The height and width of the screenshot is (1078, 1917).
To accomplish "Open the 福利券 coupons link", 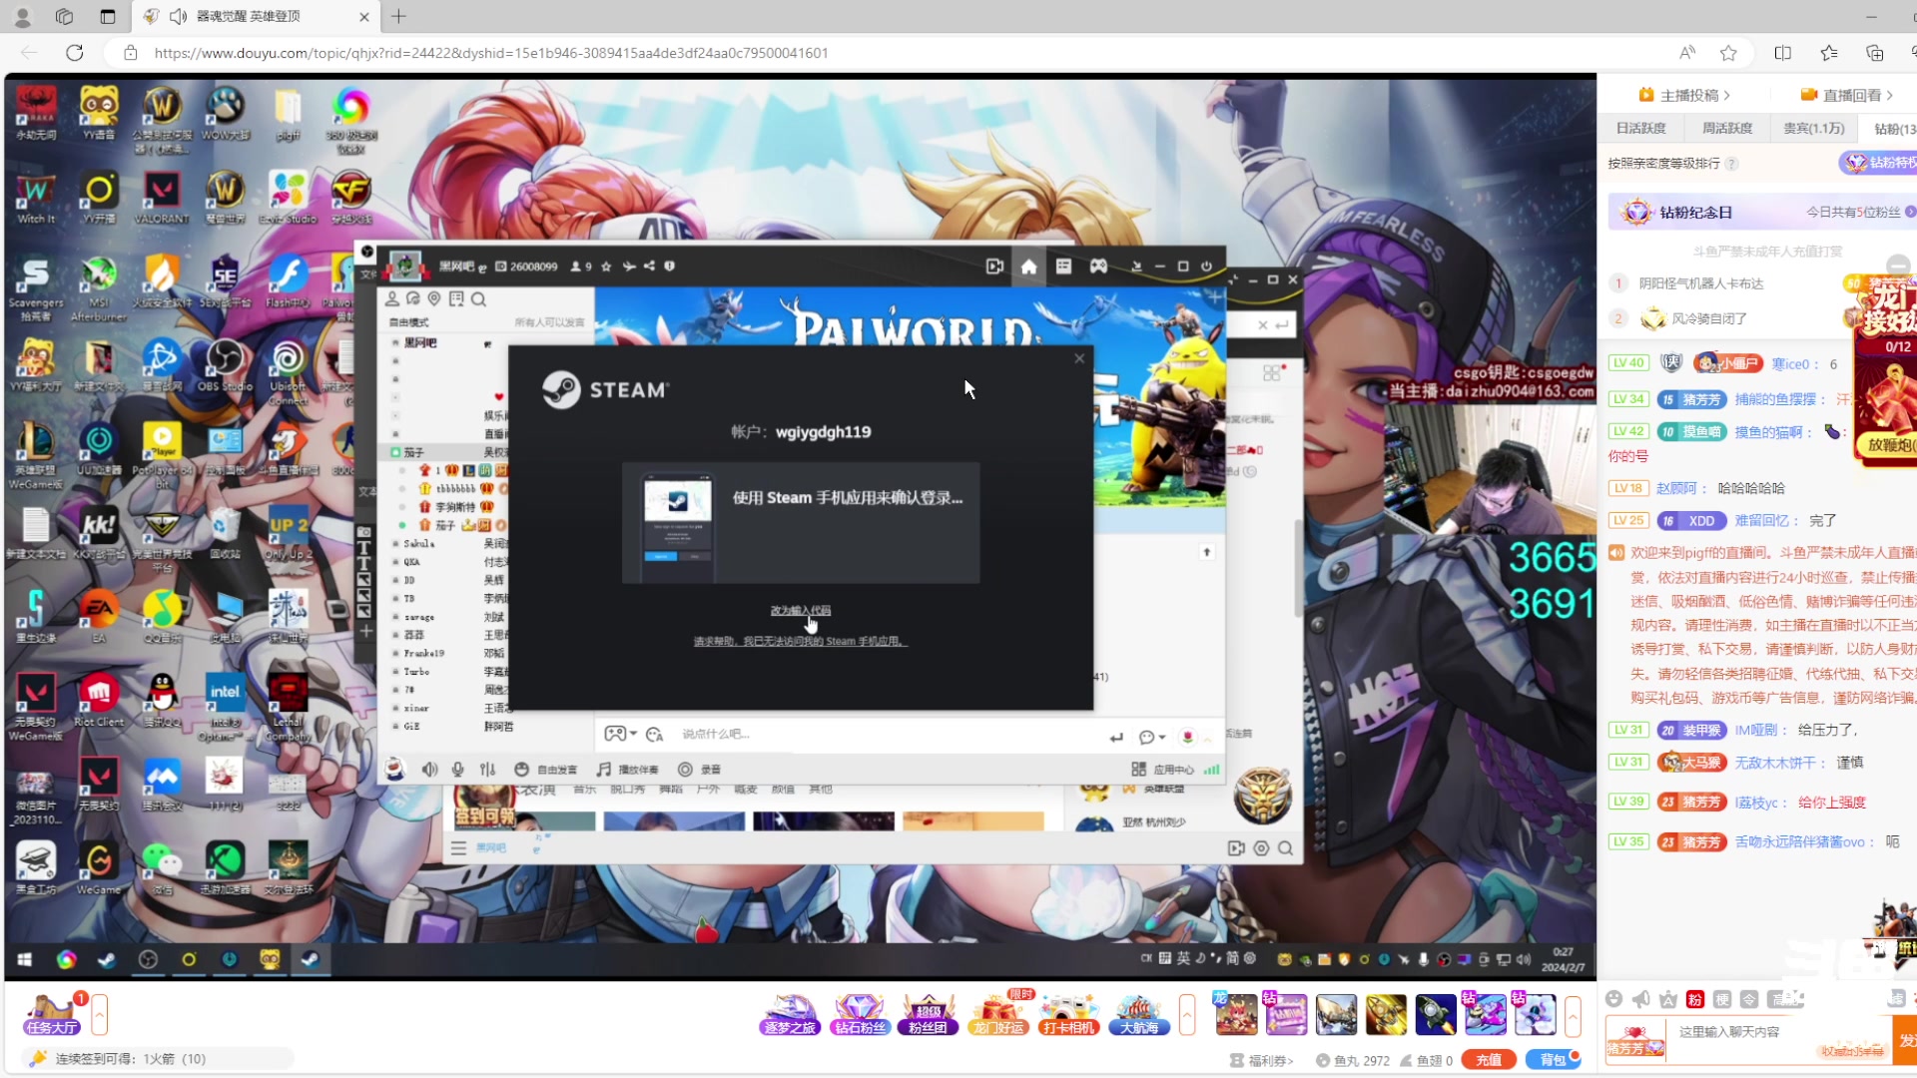I will coord(1263,1061).
